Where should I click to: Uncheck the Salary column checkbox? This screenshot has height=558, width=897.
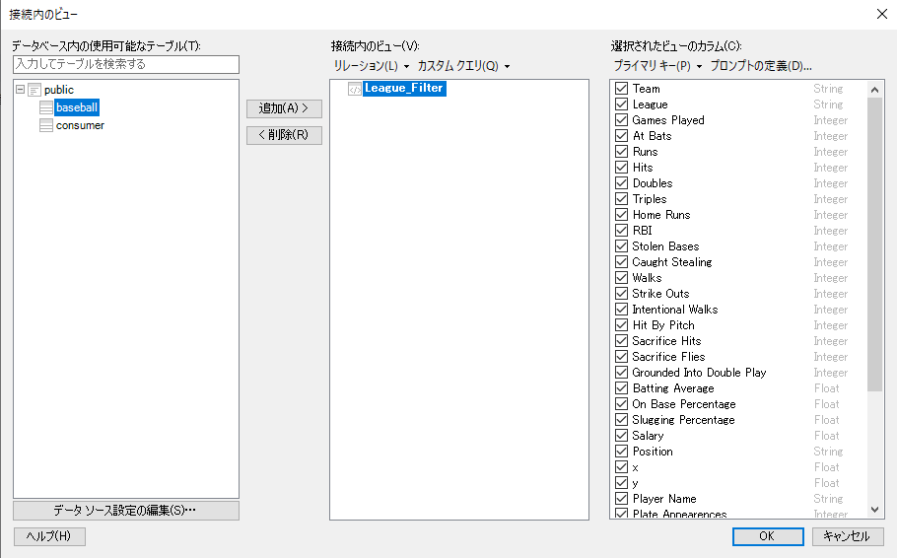(621, 436)
